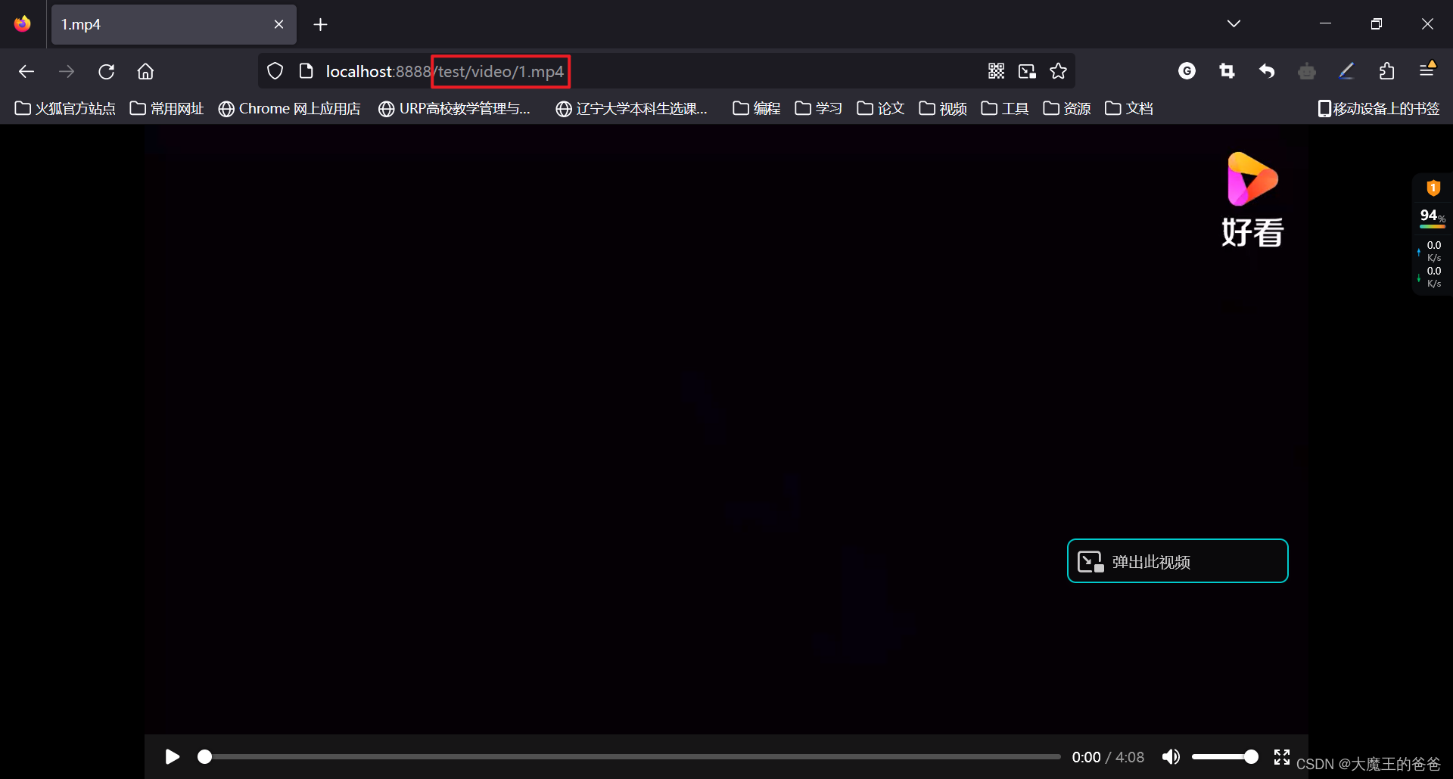
Task: Open the extensions puzzle-piece icon
Action: 1386,70
